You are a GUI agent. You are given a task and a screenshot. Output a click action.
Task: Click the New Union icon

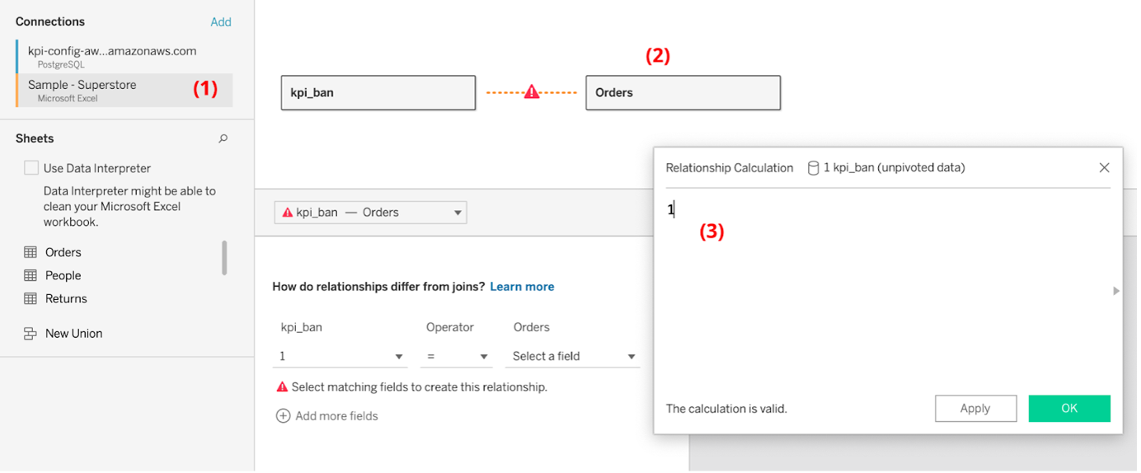31,334
